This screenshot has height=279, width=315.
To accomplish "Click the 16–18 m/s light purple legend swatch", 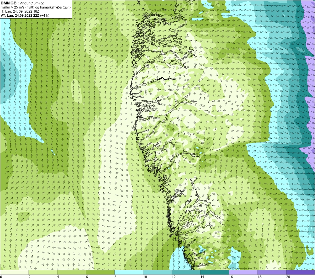I will [243, 272].
